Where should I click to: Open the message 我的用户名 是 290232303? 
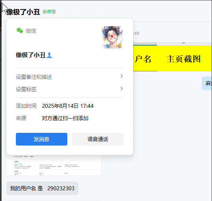42,188
